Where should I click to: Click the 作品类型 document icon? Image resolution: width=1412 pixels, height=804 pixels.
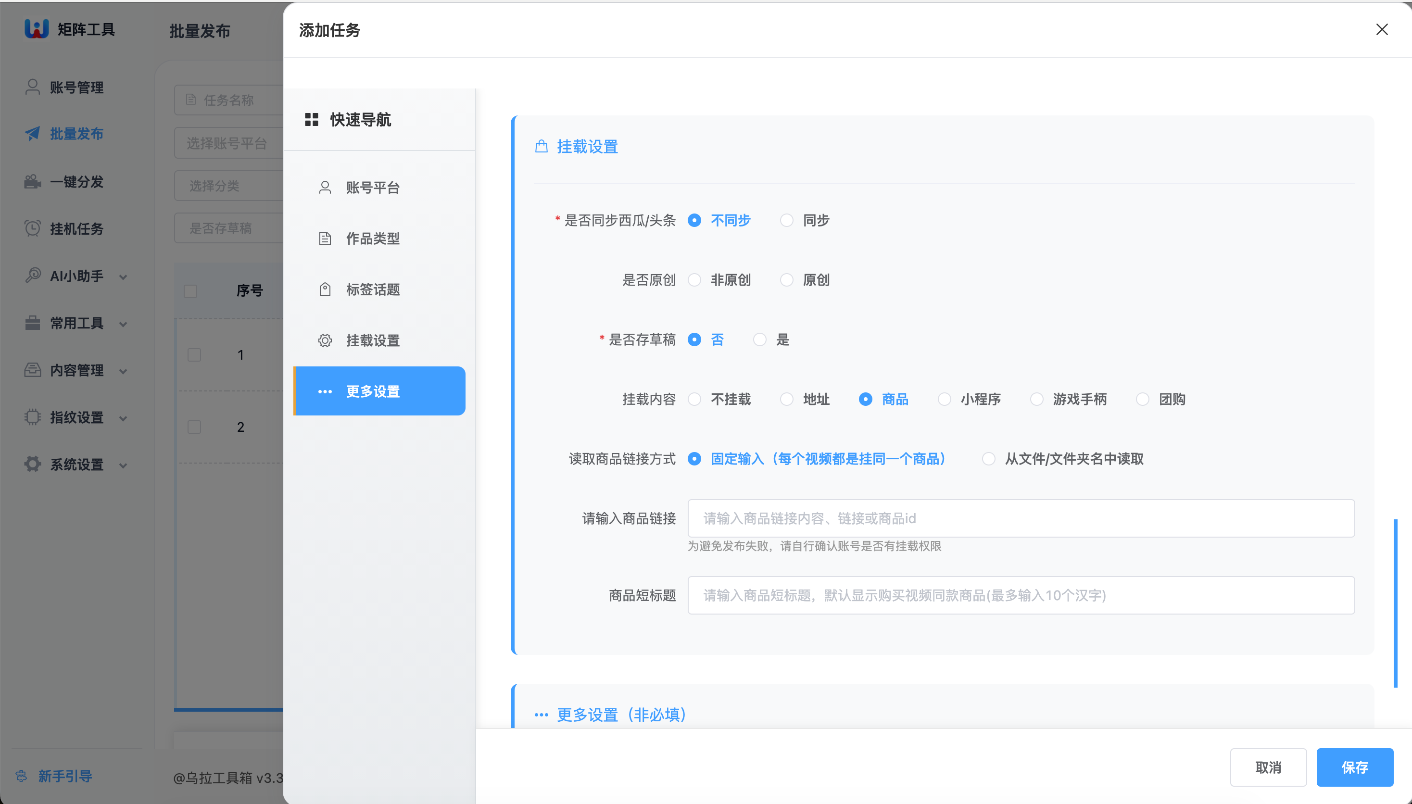(x=325, y=239)
